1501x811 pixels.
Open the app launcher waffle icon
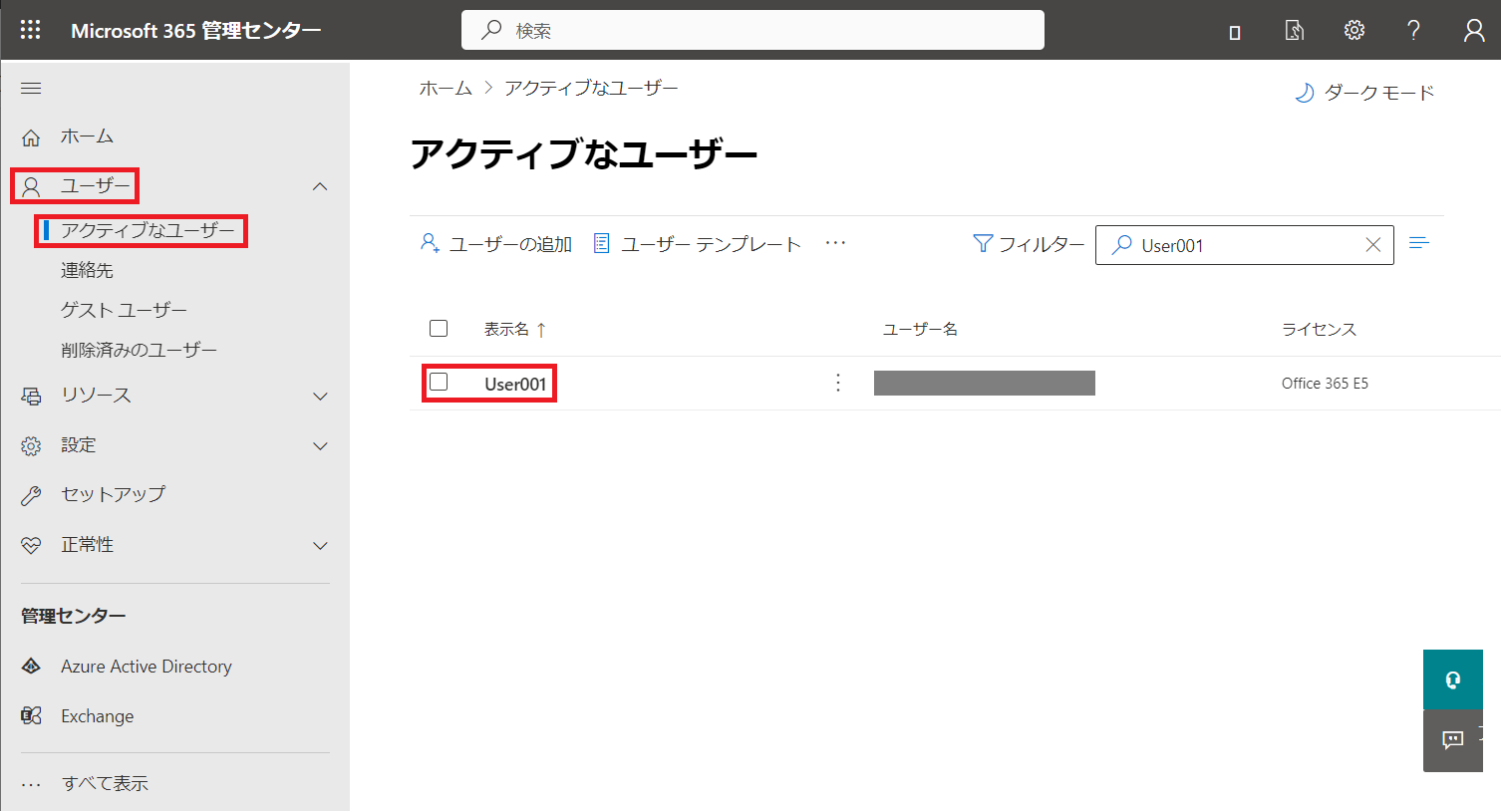(30, 30)
